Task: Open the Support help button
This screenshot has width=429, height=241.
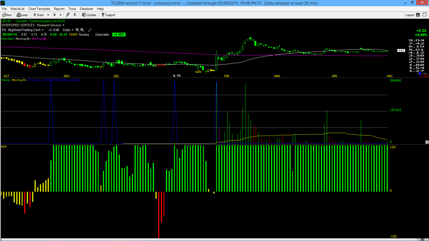Action: 109,15
